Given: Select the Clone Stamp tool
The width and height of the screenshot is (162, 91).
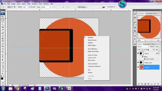Looking at the screenshot, I should [3, 38].
